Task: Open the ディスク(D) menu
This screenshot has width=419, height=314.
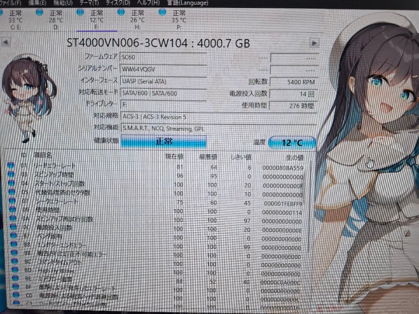Action: (117, 3)
